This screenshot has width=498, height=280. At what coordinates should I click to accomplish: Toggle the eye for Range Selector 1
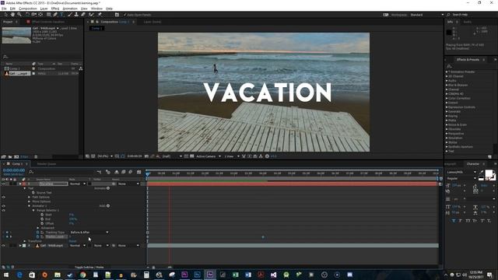point(3,210)
